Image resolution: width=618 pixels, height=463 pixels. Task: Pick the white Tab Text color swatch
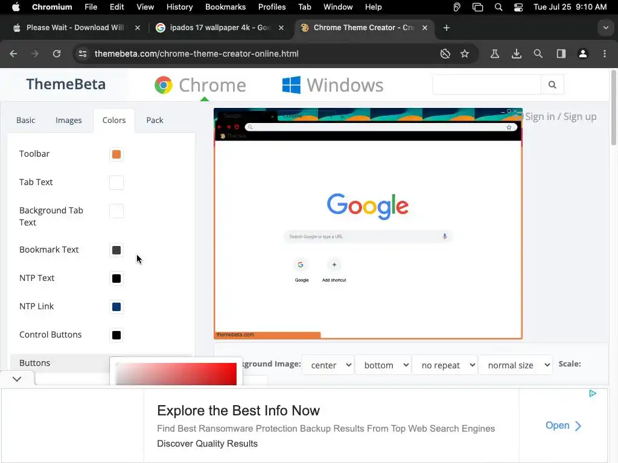pos(116,183)
